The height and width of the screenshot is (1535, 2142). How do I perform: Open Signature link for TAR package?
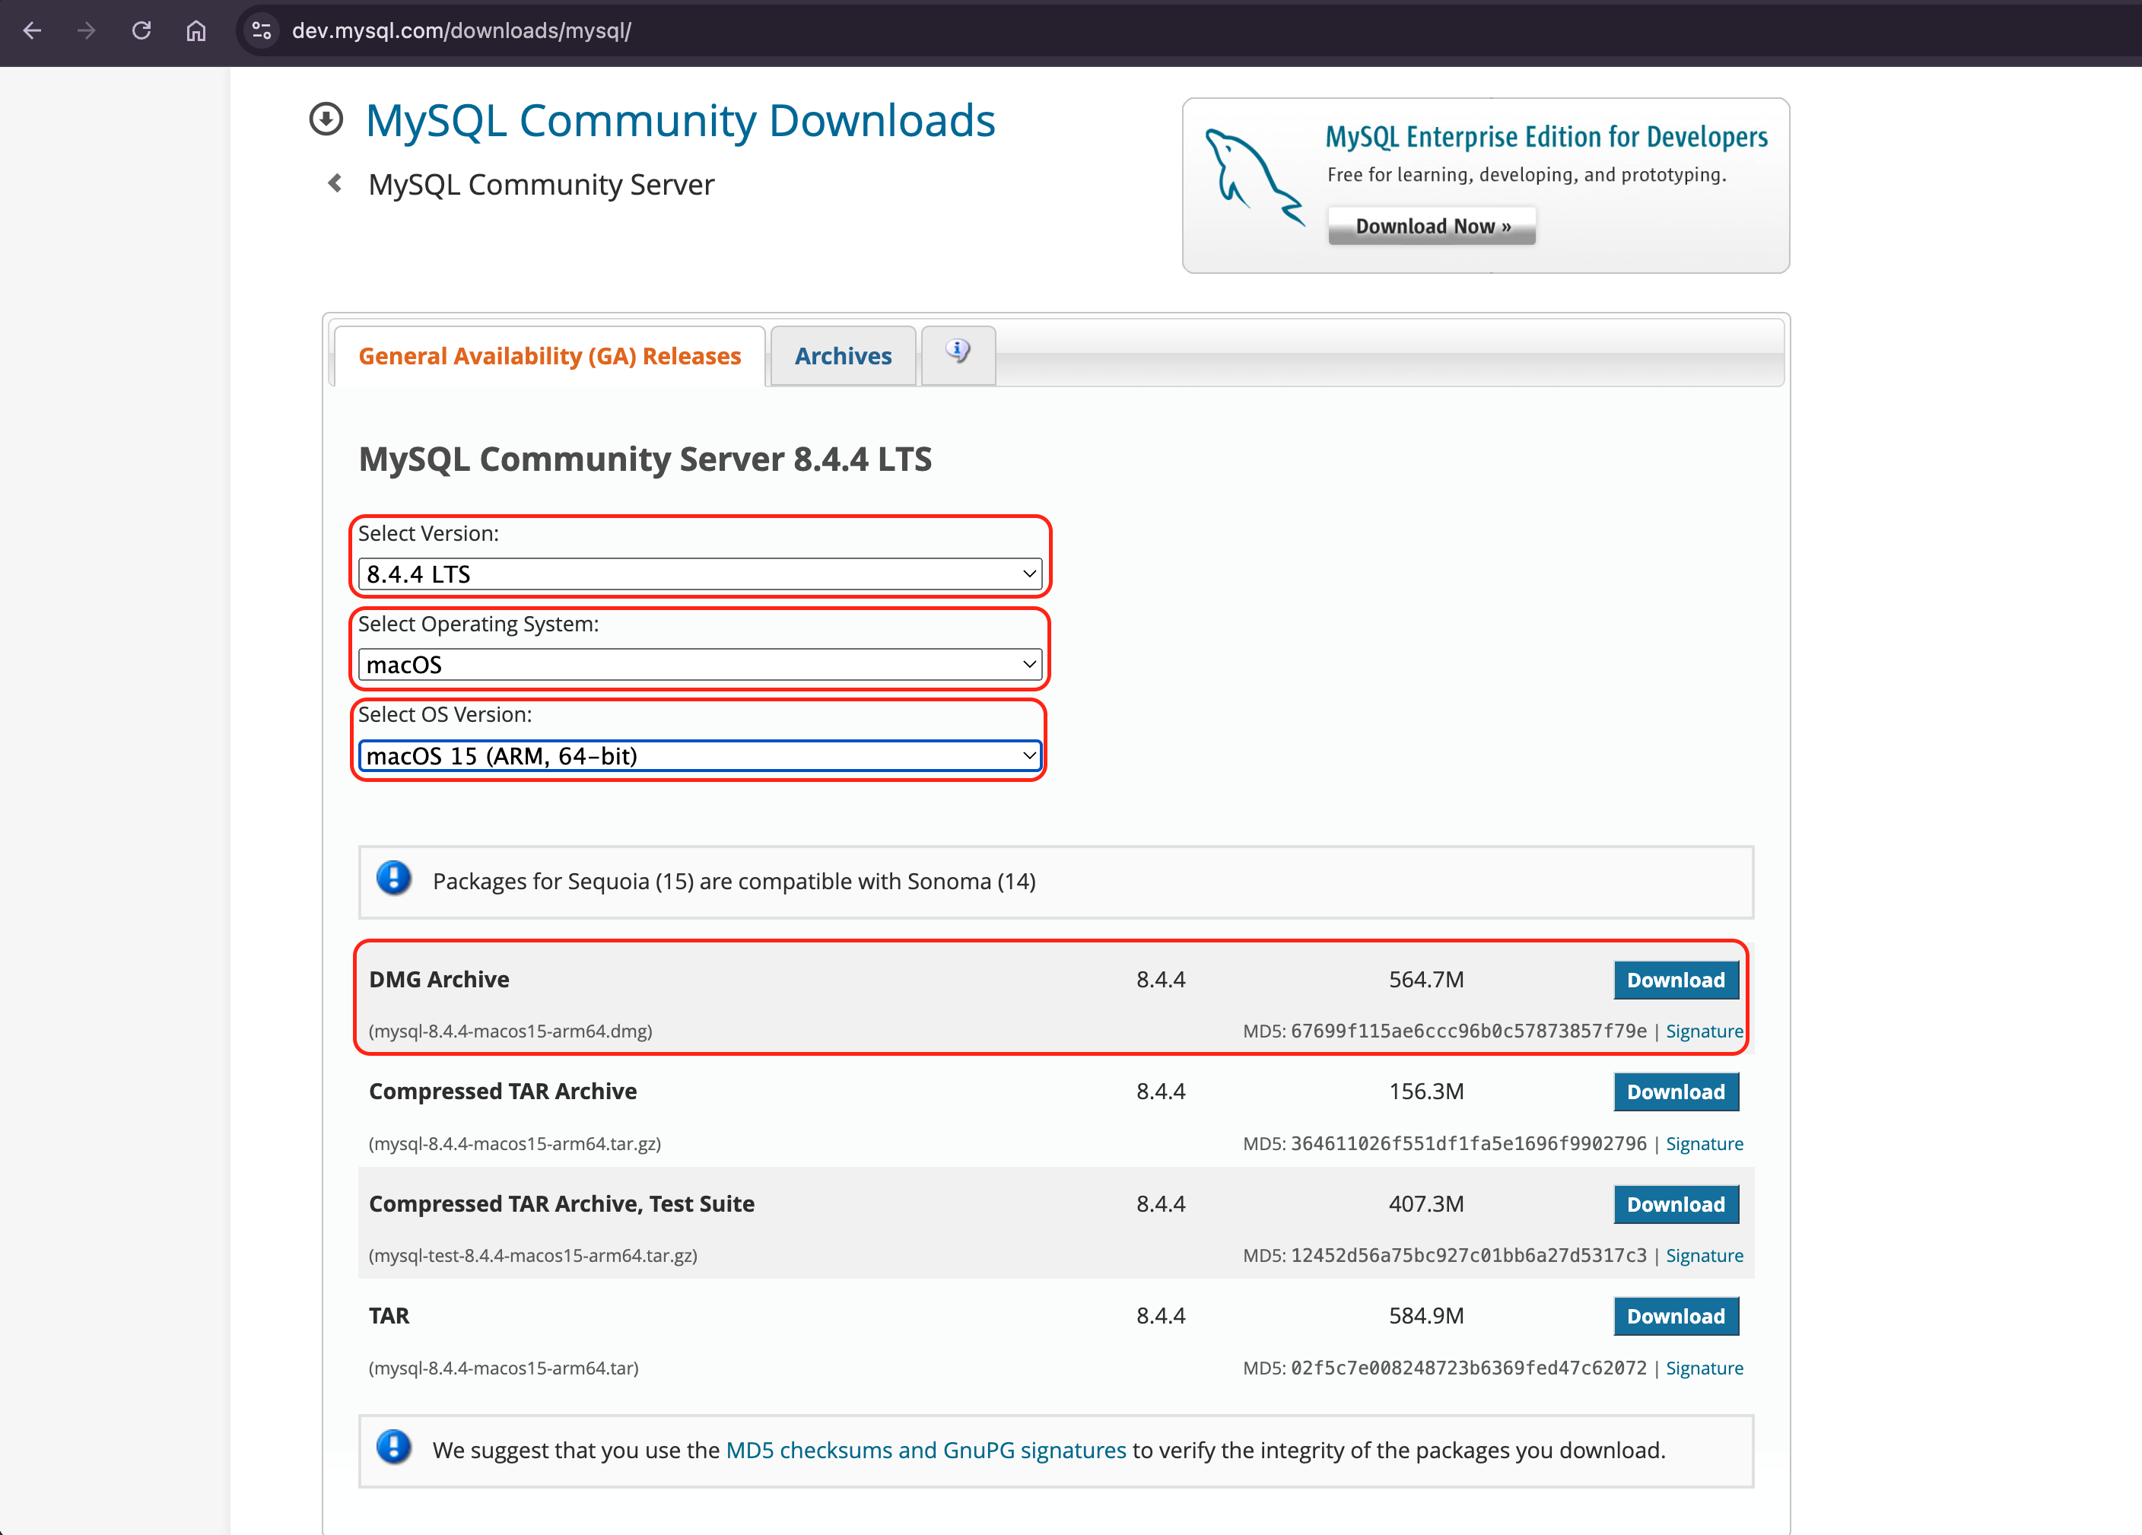(x=1703, y=1367)
